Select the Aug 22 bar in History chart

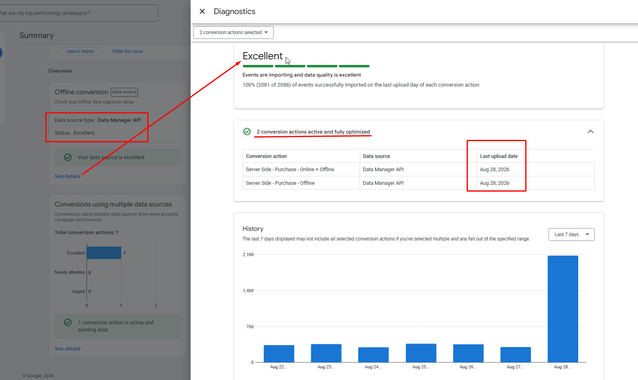pos(279,354)
